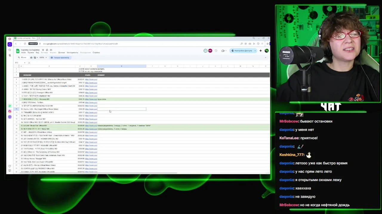Click the teal collaborator avatar
This screenshot has width=382, height=214.
[x=205, y=51]
